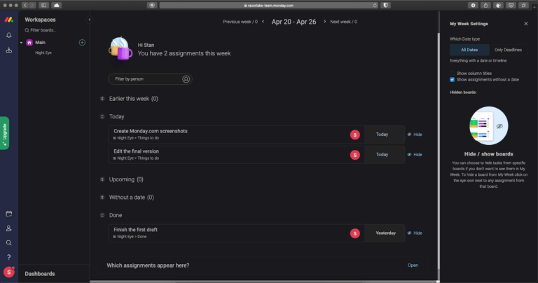Open the My Week calendar icon
The height and width of the screenshot is (283, 538).
(8, 214)
